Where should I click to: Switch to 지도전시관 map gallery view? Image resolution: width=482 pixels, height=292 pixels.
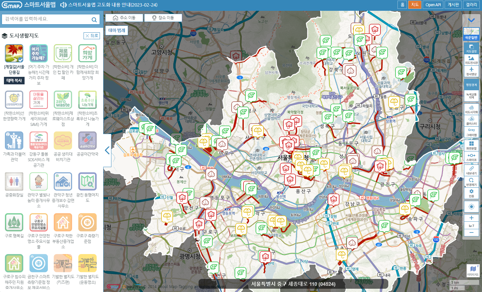point(472,60)
